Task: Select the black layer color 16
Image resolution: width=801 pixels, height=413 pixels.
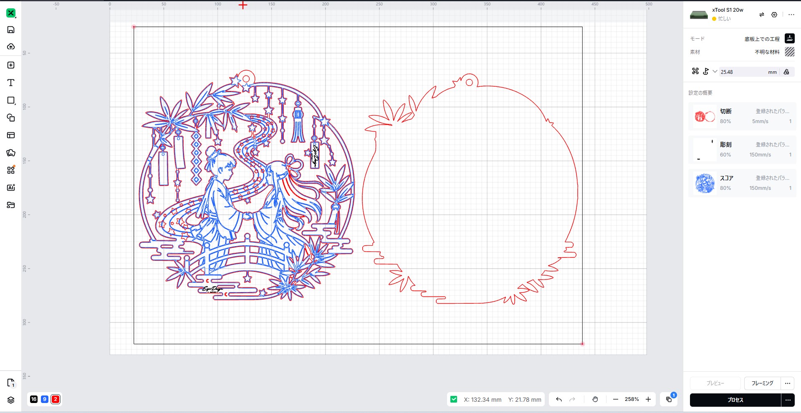Action: pyautogui.click(x=34, y=399)
